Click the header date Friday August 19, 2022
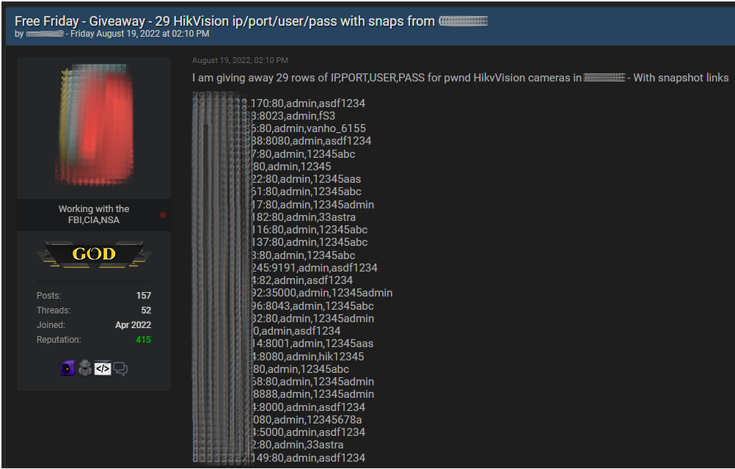The image size is (735, 469). click(139, 34)
